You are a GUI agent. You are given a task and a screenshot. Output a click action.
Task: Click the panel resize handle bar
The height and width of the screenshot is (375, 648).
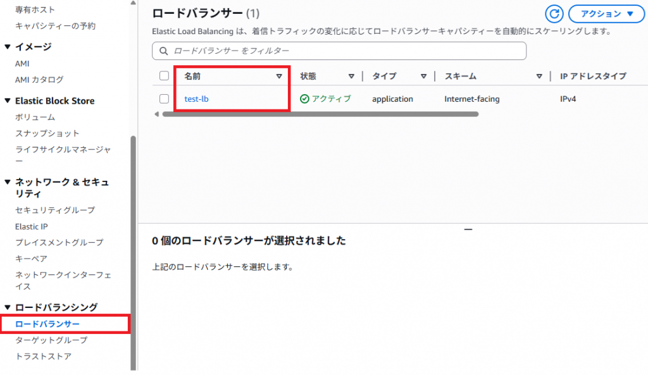click(x=468, y=229)
